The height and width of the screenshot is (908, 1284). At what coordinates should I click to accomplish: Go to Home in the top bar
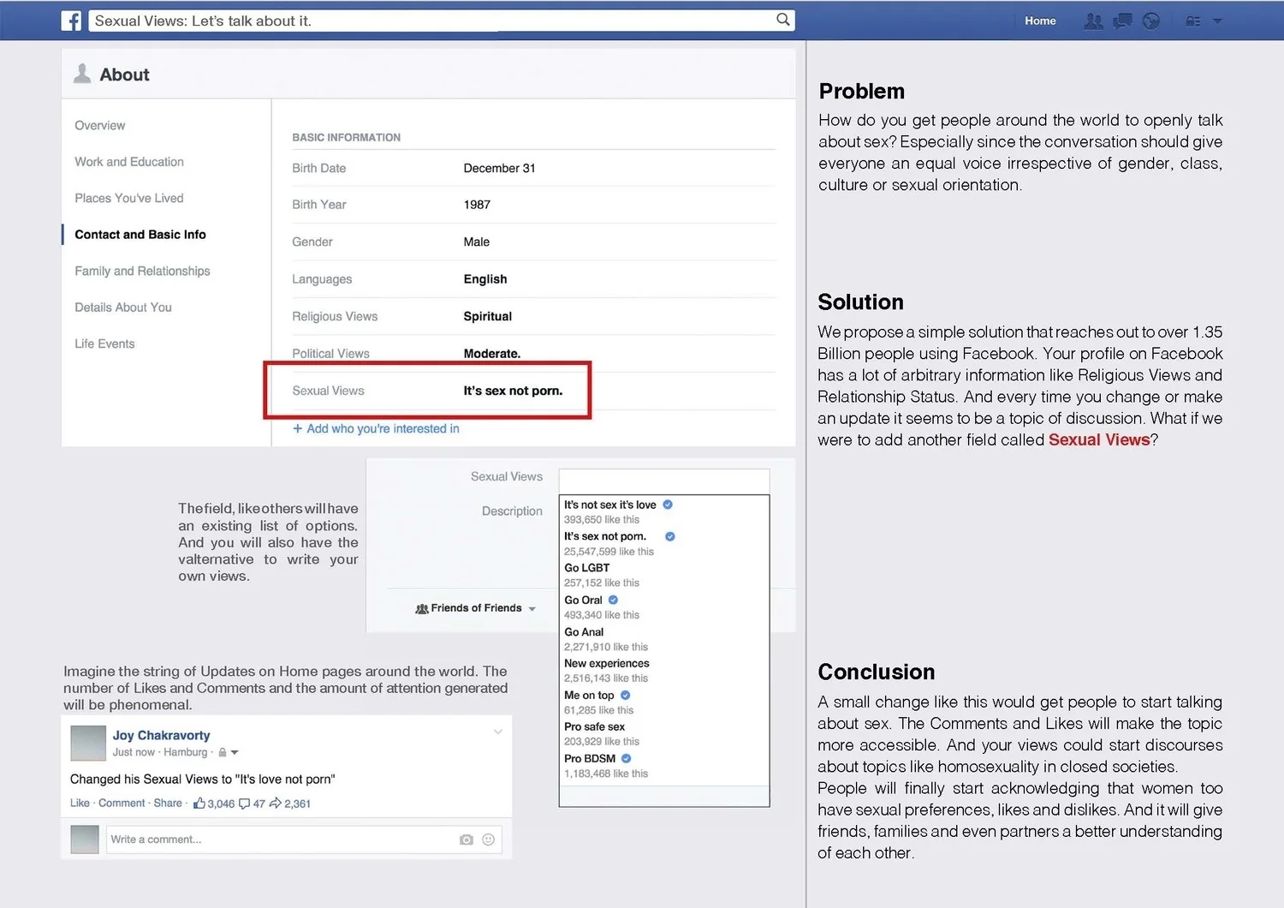click(x=1040, y=21)
